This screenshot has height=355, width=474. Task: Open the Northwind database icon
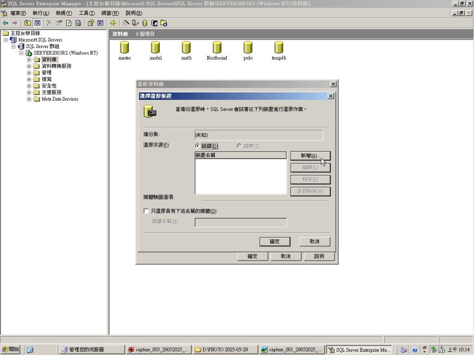click(x=217, y=48)
